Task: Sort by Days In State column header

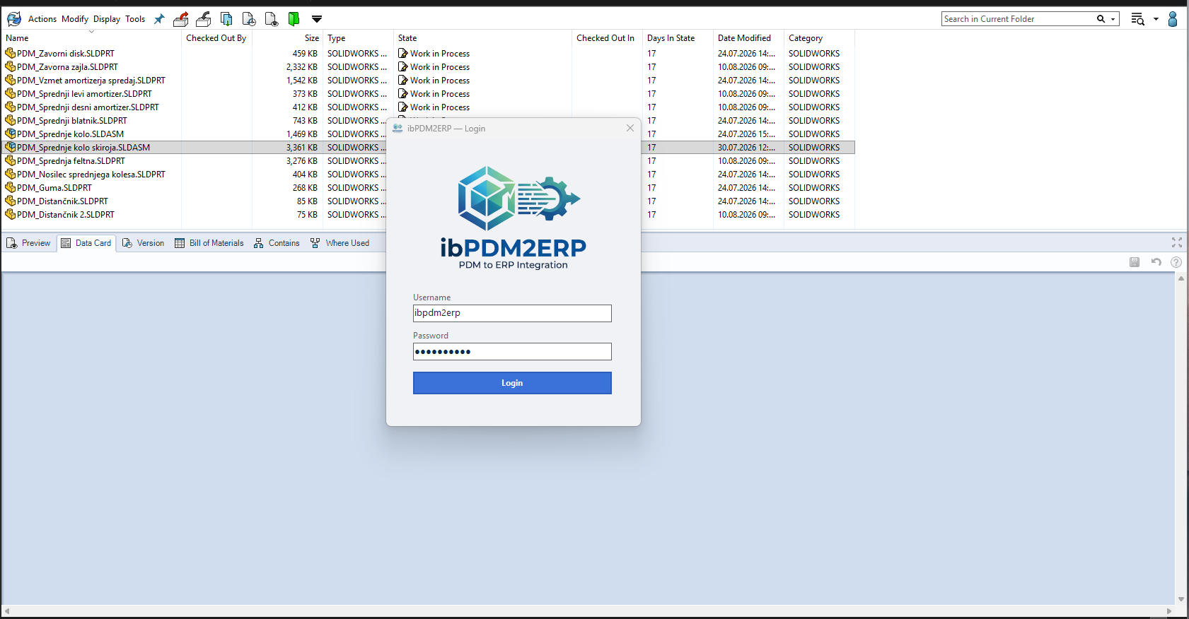Action: pyautogui.click(x=678, y=38)
